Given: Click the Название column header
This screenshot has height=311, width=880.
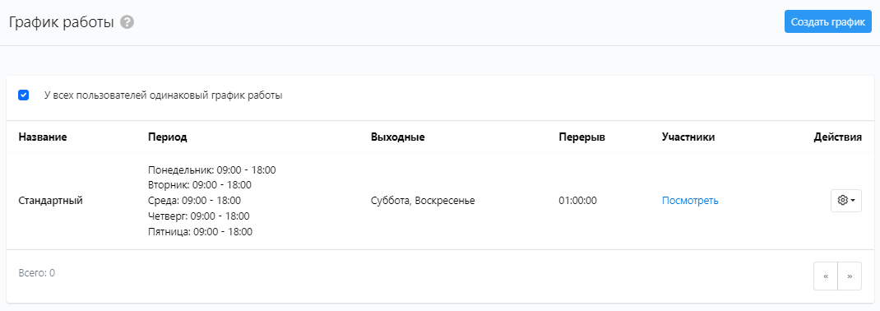Looking at the screenshot, I should coord(43,137).
